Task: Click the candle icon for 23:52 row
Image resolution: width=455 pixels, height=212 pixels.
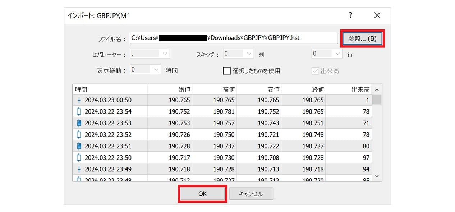Action: tap(79, 135)
